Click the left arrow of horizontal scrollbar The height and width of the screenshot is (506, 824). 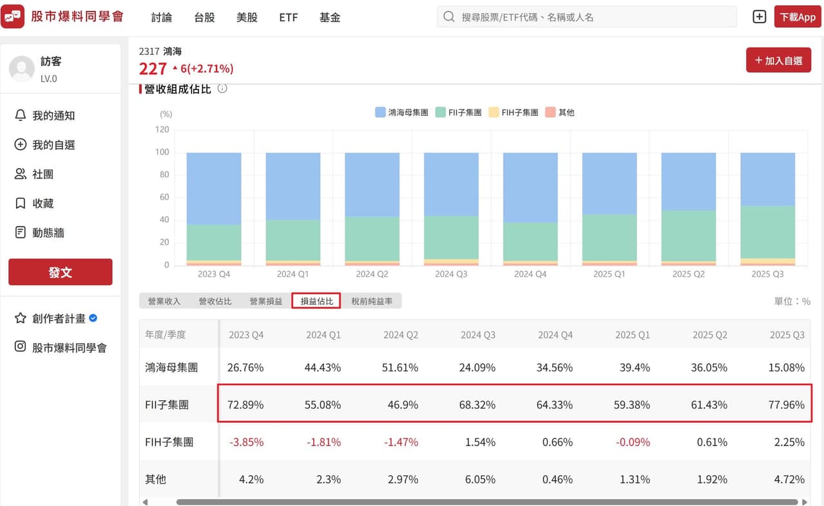point(145,501)
